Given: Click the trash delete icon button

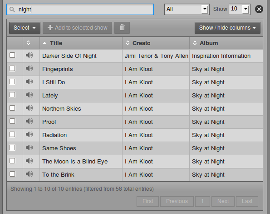Looking at the screenshot, I should click(x=122, y=28).
